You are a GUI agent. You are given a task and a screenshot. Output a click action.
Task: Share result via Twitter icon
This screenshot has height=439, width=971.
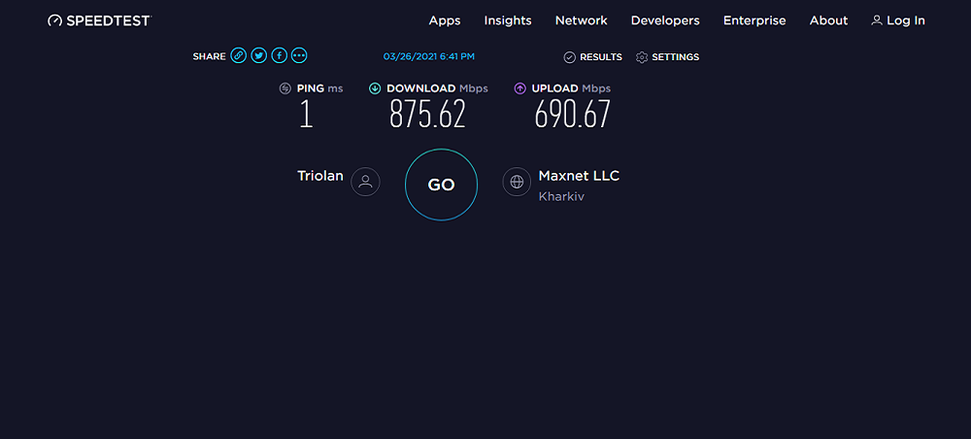(x=259, y=55)
